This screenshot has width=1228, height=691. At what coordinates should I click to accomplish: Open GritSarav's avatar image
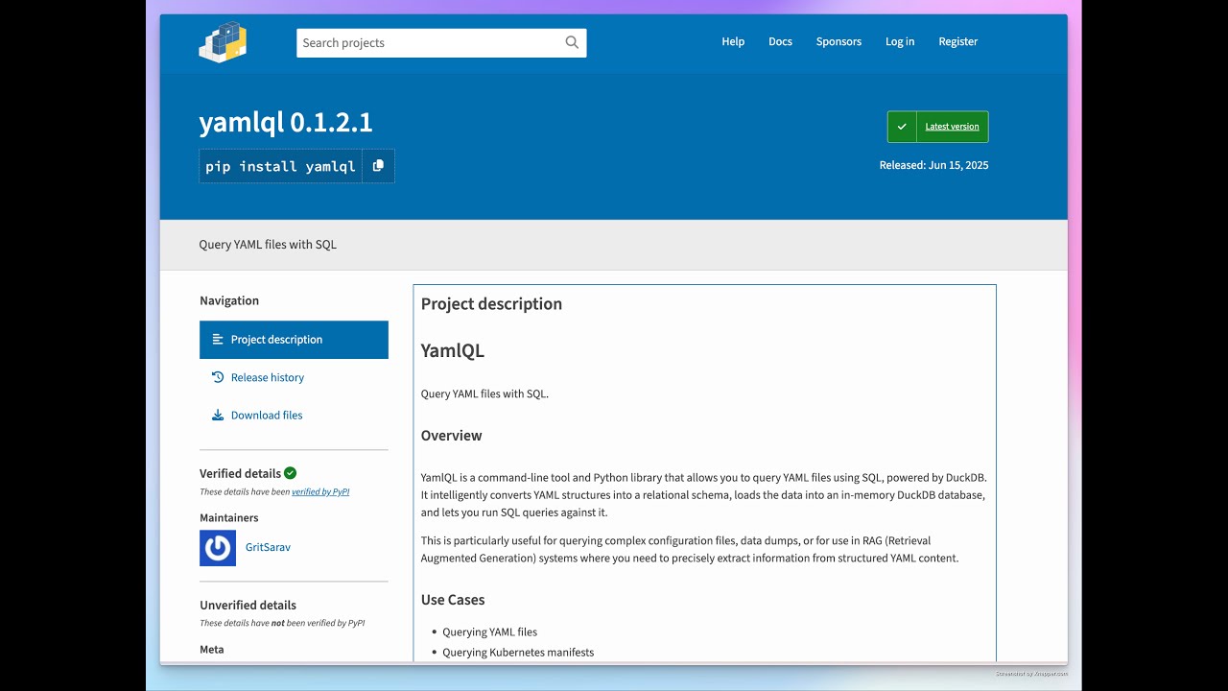(218, 548)
